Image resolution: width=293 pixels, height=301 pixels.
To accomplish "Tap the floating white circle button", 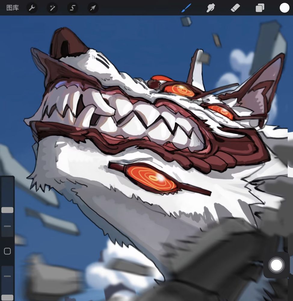I will (276, 265).
